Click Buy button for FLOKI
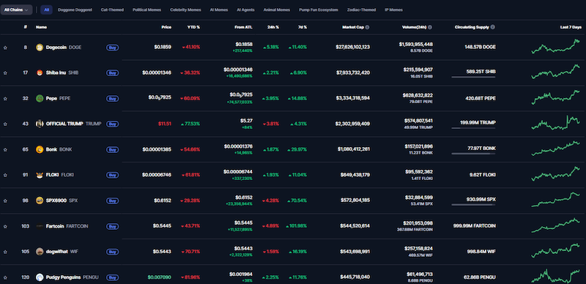This screenshot has width=586, height=284. tap(113, 175)
